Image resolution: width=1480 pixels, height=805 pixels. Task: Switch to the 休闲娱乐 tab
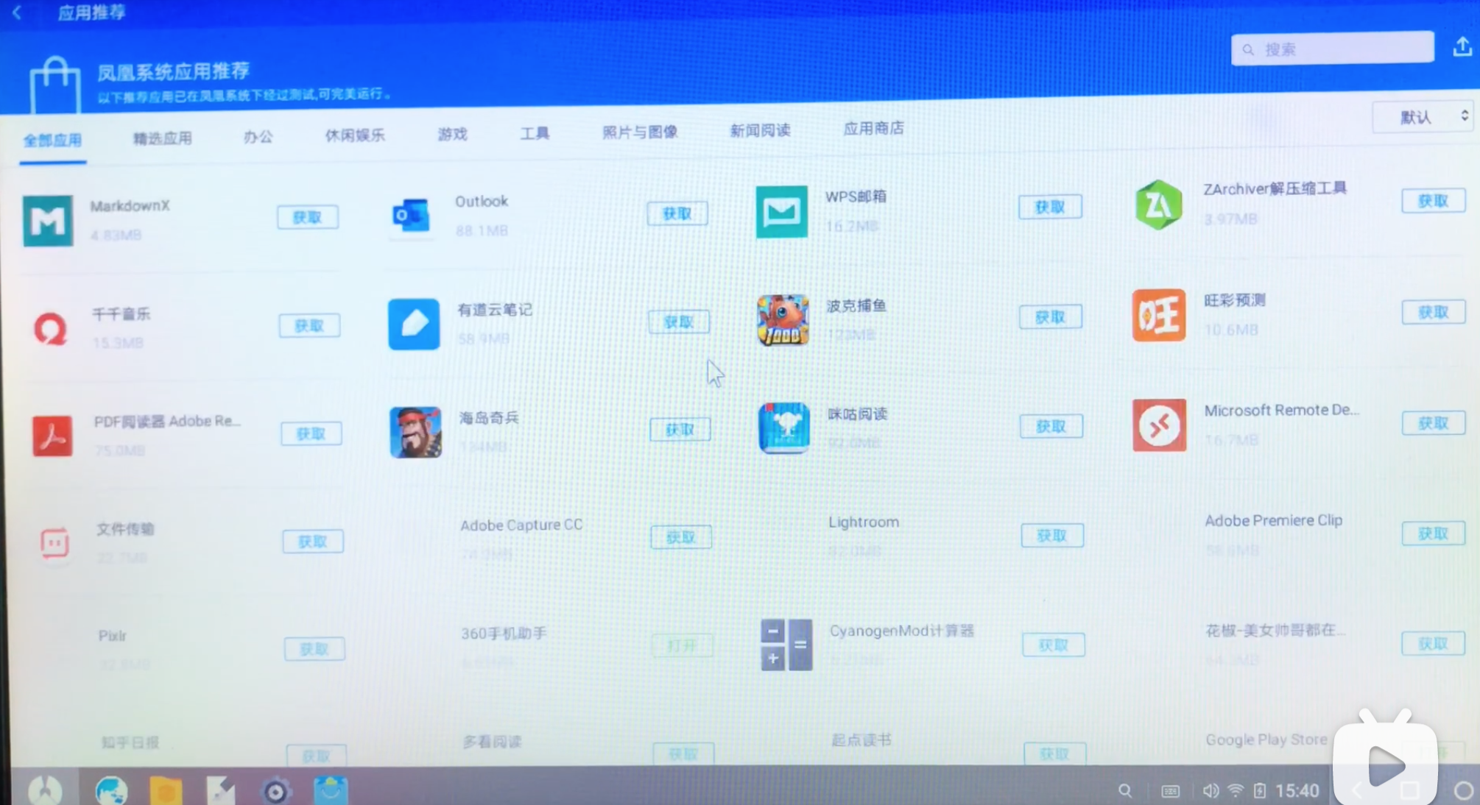click(355, 135)
